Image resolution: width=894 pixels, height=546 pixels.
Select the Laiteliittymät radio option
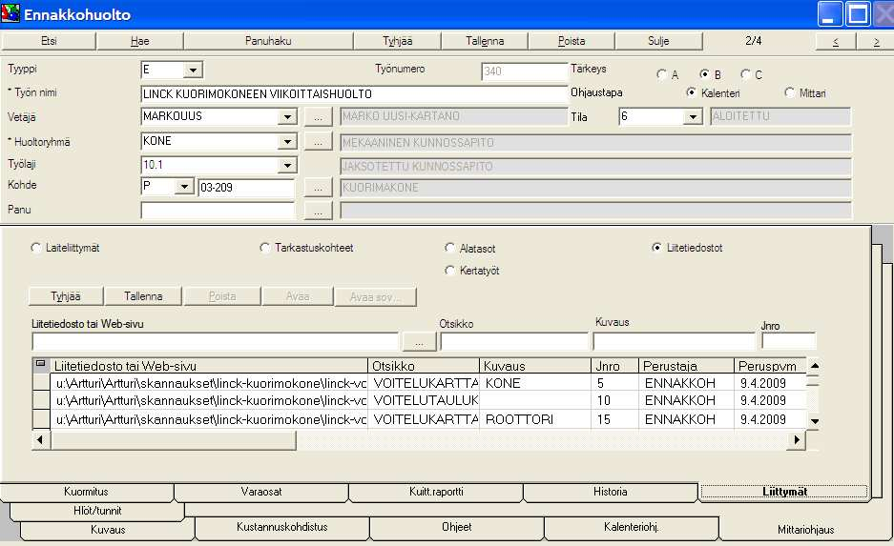pyautogui.click(x=36, y=248)
